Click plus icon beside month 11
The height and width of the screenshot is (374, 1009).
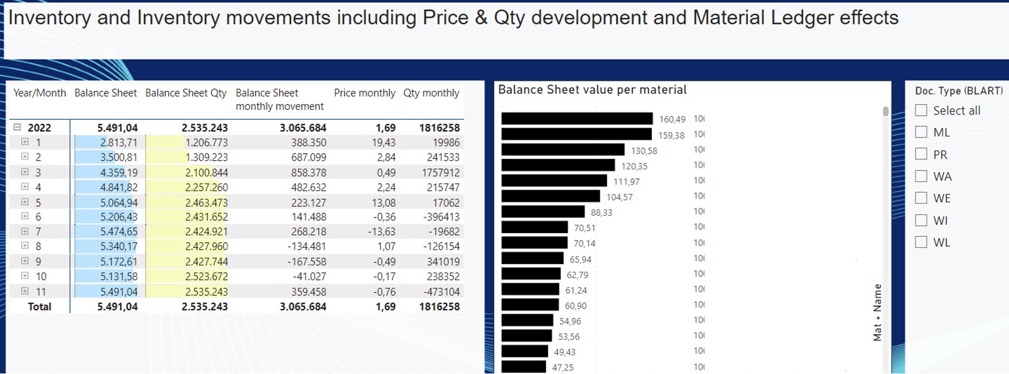(x=25, y=291)
